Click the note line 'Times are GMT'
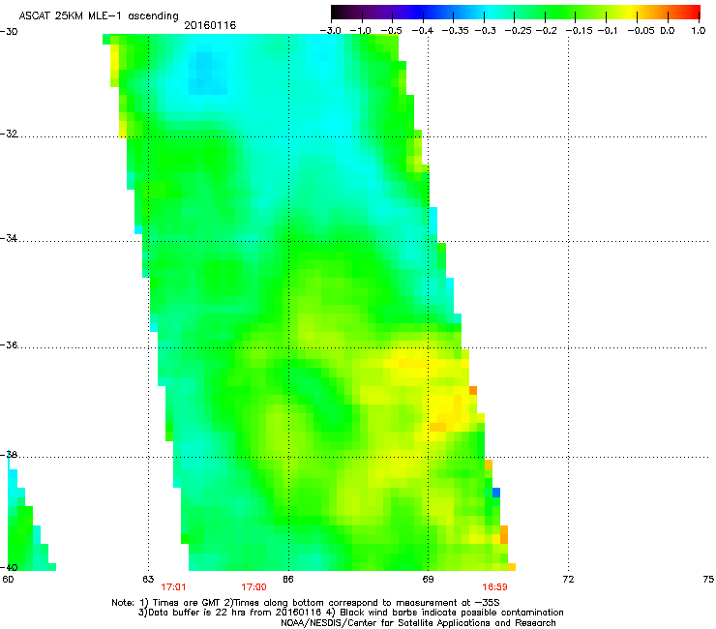The height and width of the screenshot is (629, 716). tap(306, 603)
